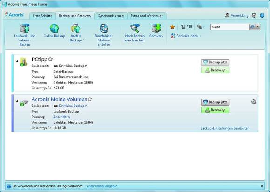Mark PCtipp backup as favorite star
This screenshot has width=270, height=192.
click(x=50, y=59)
